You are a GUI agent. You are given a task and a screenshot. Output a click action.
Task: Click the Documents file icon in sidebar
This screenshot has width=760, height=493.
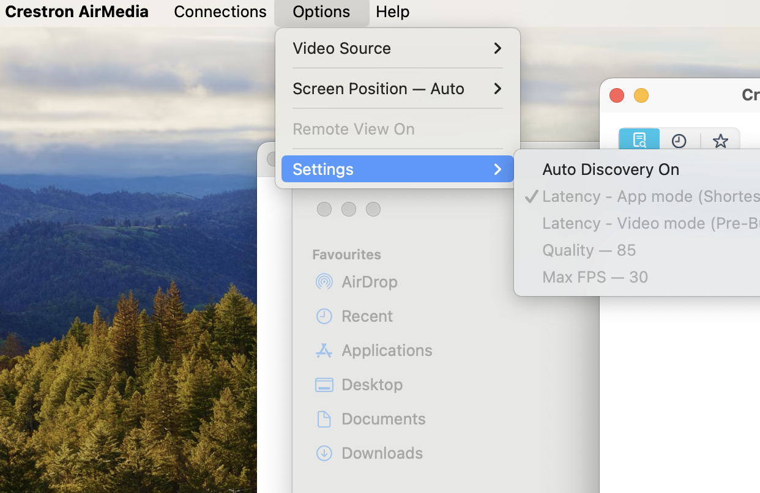click(324, 419)
